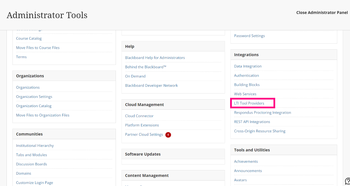Open Blackboard Help for Administrators

click(x=155, y=58)
